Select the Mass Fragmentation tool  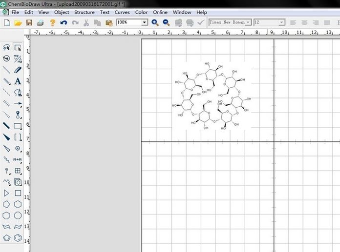pyautogui.click(x=18, y=58)
